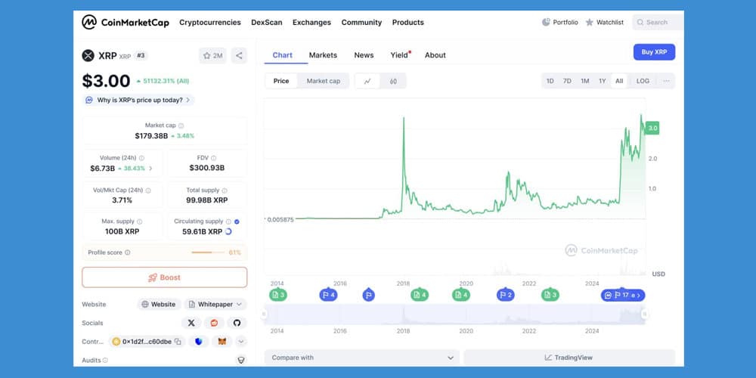Click the Buy XRP button
The width and height of the screenshot is (756, 378).
pyautogui.click(x=654, y=52)
